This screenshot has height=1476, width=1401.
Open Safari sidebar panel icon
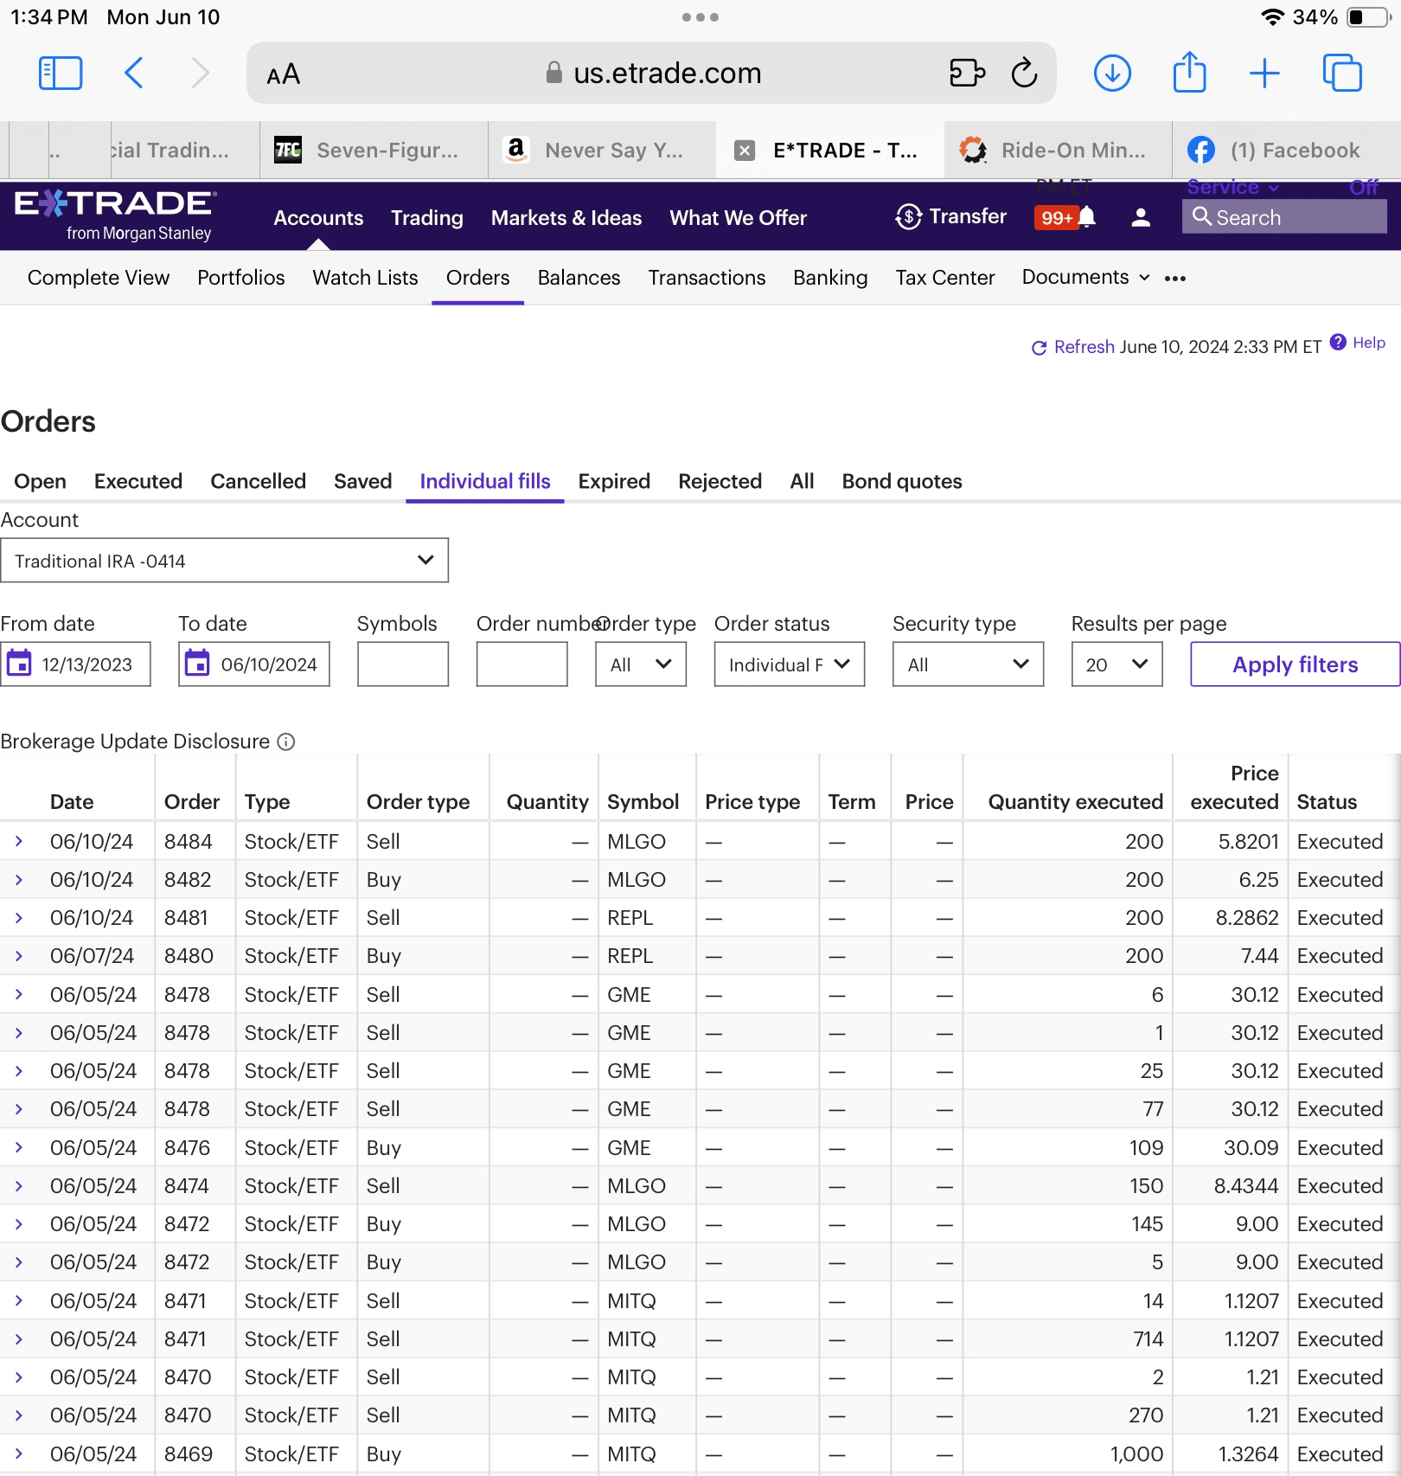(61, 74)
